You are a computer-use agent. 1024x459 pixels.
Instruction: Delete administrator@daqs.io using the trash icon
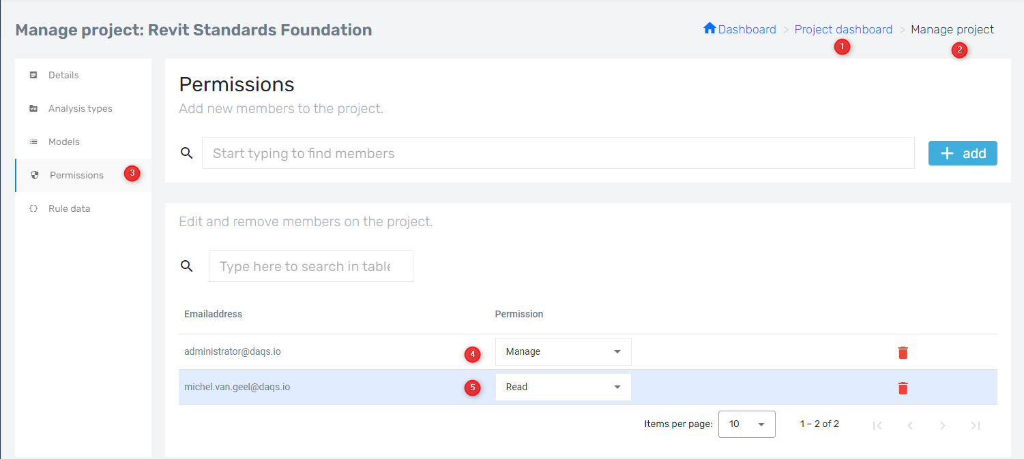(x=903, y=353)
